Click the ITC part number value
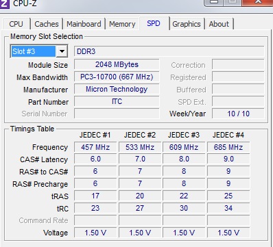 tap(117, 101)
